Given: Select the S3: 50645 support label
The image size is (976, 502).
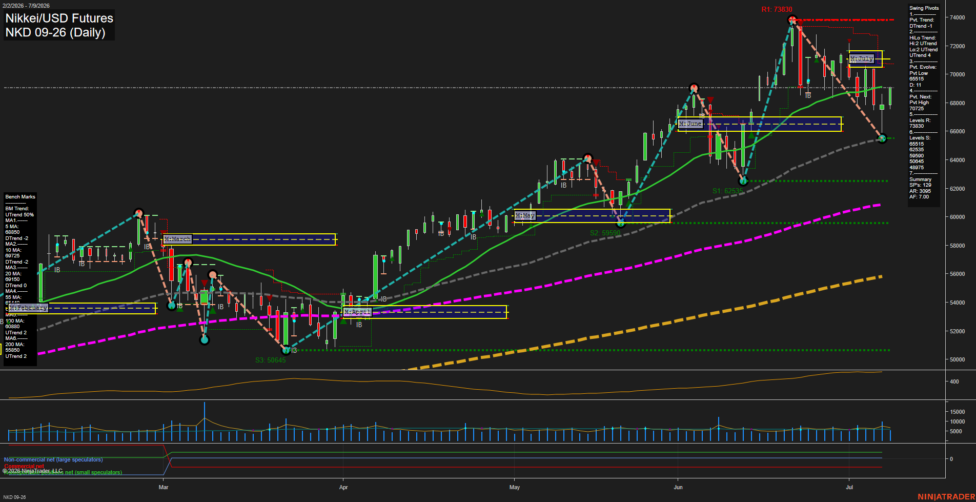Looking at the screenshot, I should 271,360.
